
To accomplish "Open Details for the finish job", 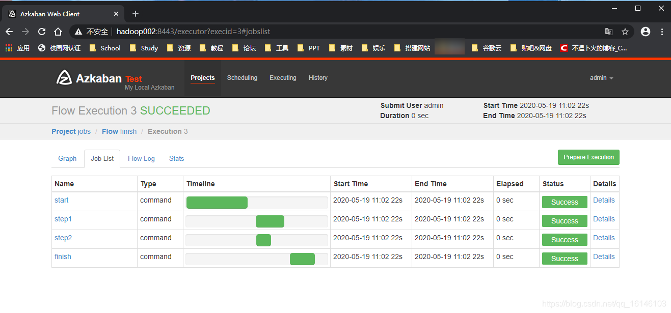I will click(604, 257).
